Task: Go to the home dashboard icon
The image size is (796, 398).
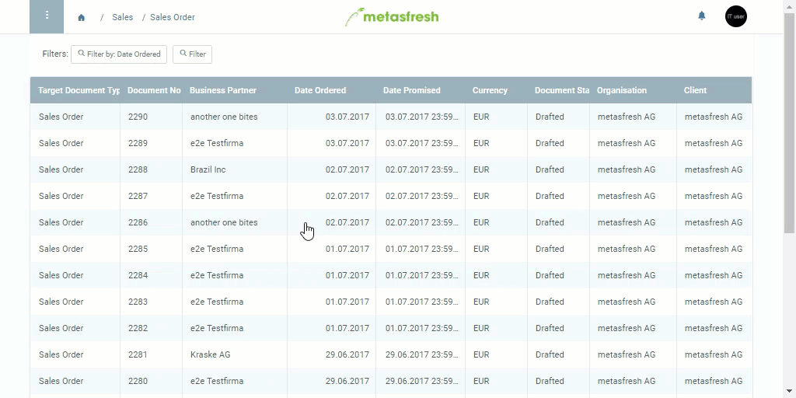Action: [x=81, y=17]
